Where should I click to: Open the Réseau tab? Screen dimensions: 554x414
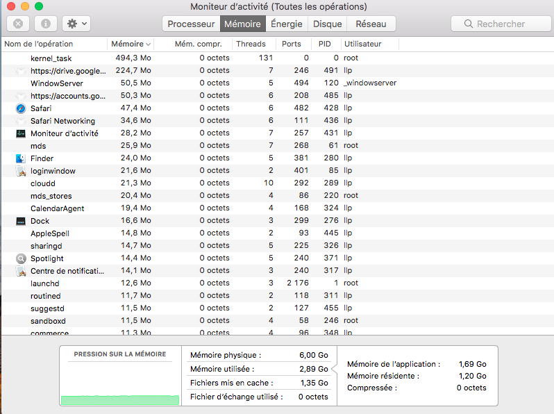(371, 24)
